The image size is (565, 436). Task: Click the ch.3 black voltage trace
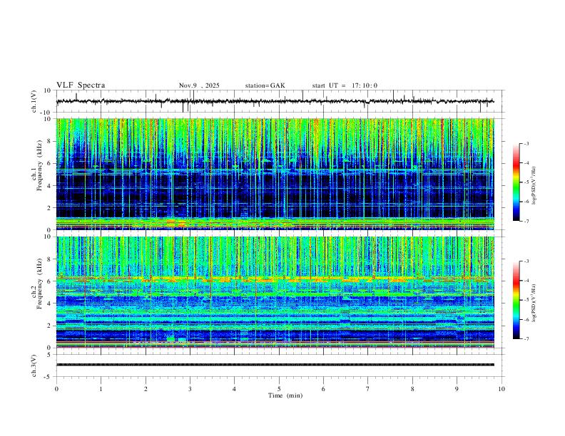[x=275, y=365]
